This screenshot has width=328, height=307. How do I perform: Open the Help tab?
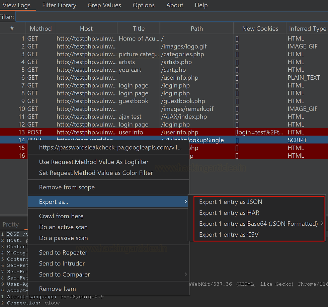pos(201,5)
